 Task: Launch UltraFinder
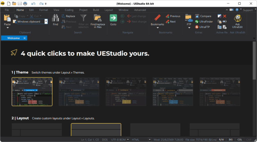[204, 22]
